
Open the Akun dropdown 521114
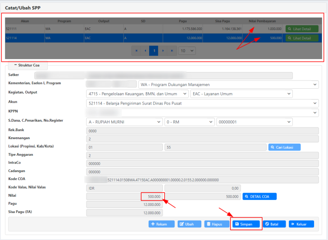click(202, 103)
